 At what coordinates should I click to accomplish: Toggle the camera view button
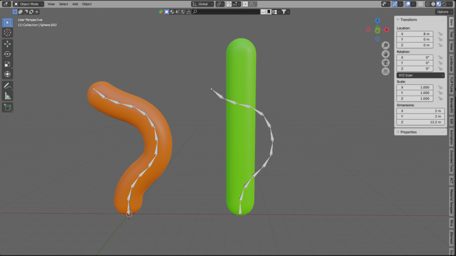tap(386, 62)
